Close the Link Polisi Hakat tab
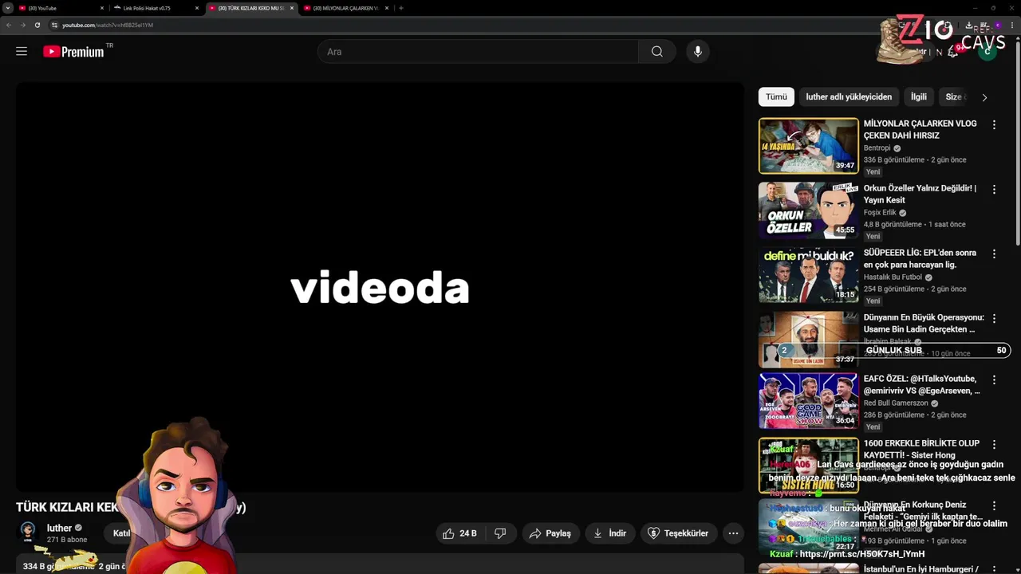This screenshot has height=574, width=1021. tap(197, 8)
